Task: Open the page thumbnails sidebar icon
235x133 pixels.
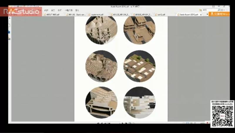Action: (9, 26)
